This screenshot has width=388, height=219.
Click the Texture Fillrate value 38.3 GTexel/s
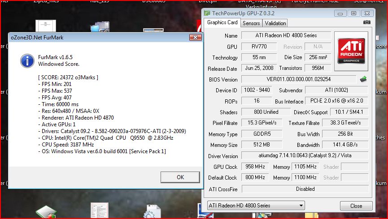[x=345, y=123]
